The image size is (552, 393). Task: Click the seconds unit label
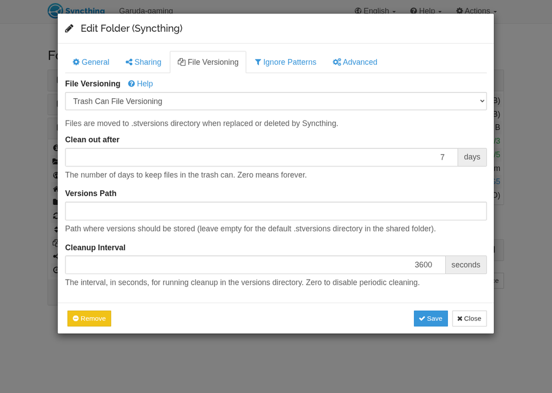(466, 265)
